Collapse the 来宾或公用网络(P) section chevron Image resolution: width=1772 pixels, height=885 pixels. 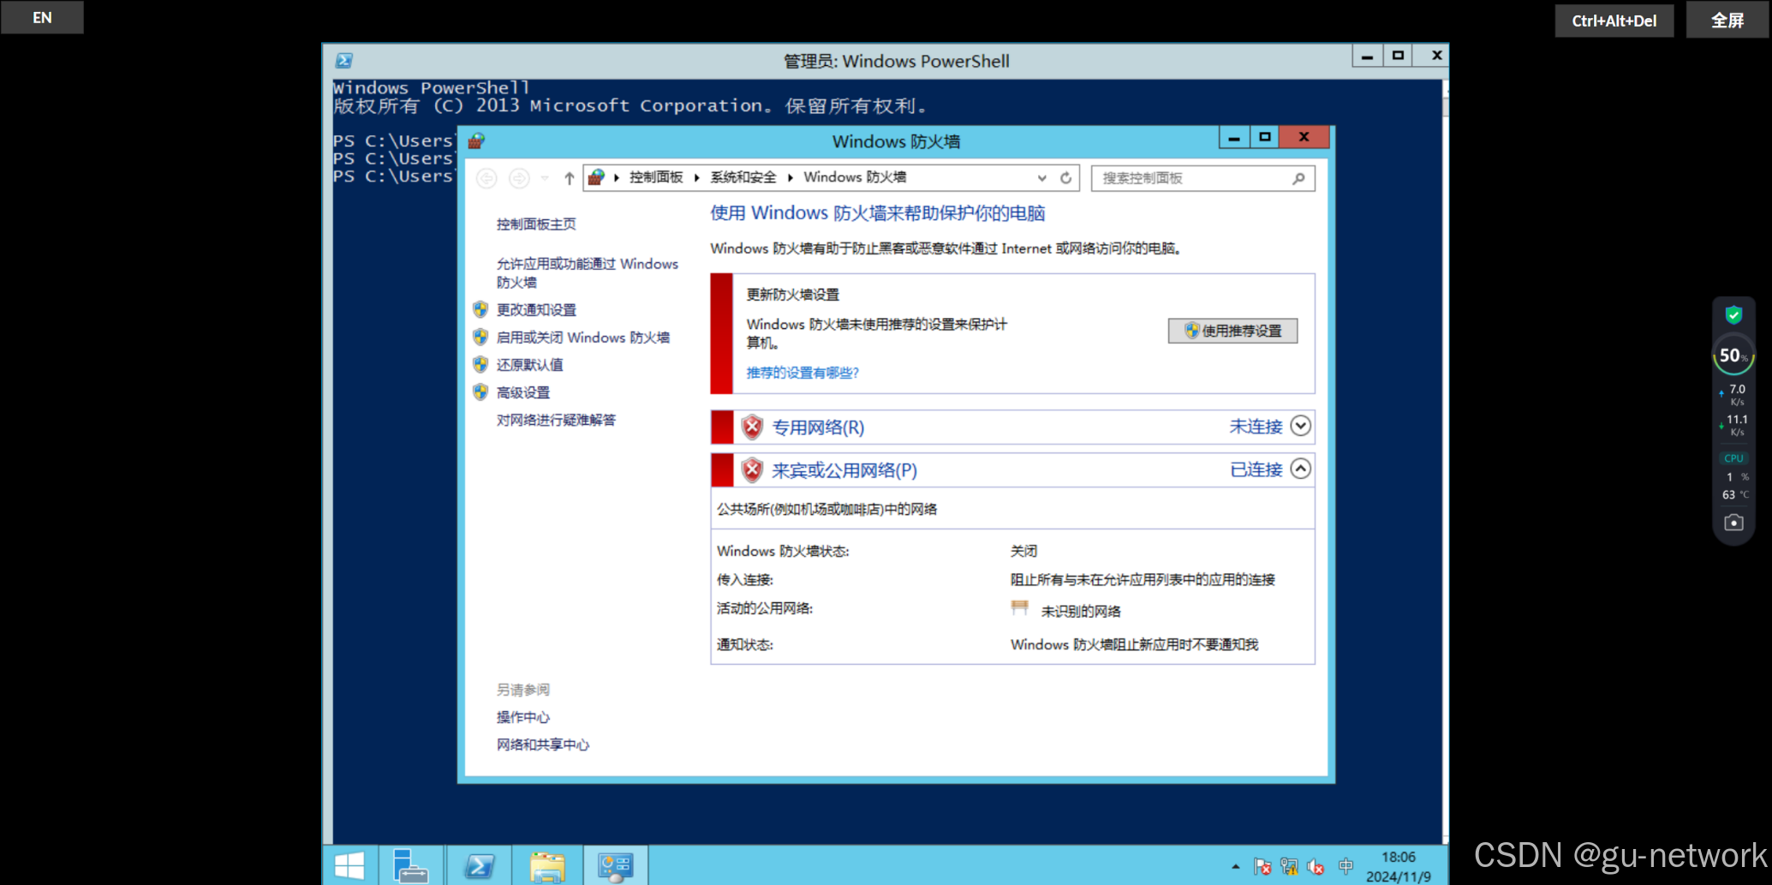pyautogui.click(x=1300, y=469)
